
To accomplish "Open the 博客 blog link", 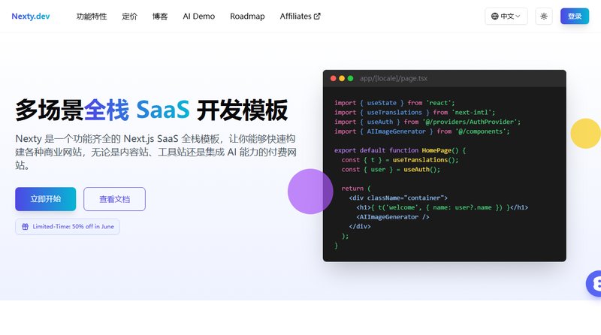I will (160, 16).
